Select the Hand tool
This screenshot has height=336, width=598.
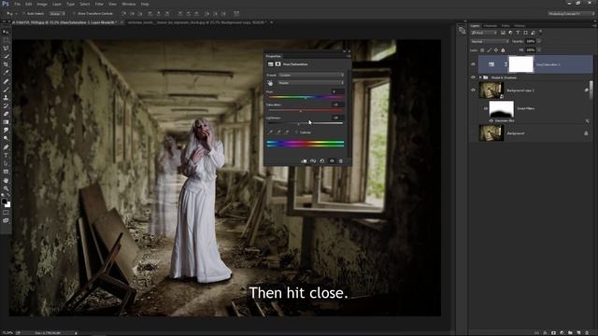click(6, 180)
